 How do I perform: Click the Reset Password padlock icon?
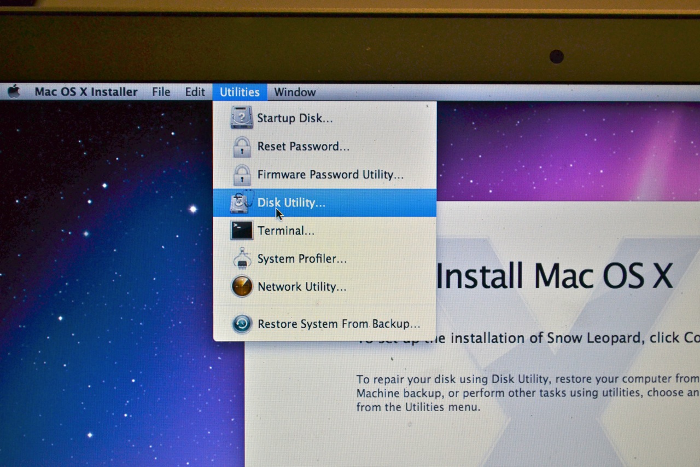[x=242, y=146]
